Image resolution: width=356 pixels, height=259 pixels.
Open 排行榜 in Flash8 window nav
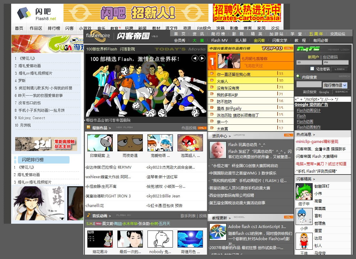[x=54, y=28]
